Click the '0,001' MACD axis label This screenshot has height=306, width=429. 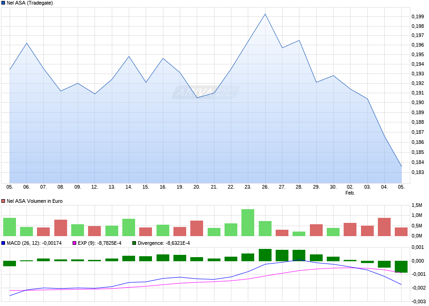pyautogui.click(x=418, y=248)
